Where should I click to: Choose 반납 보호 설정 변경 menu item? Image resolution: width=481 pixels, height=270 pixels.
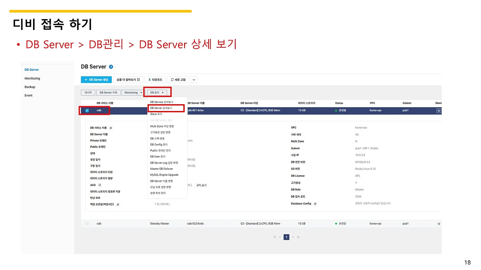pos(160,187)
